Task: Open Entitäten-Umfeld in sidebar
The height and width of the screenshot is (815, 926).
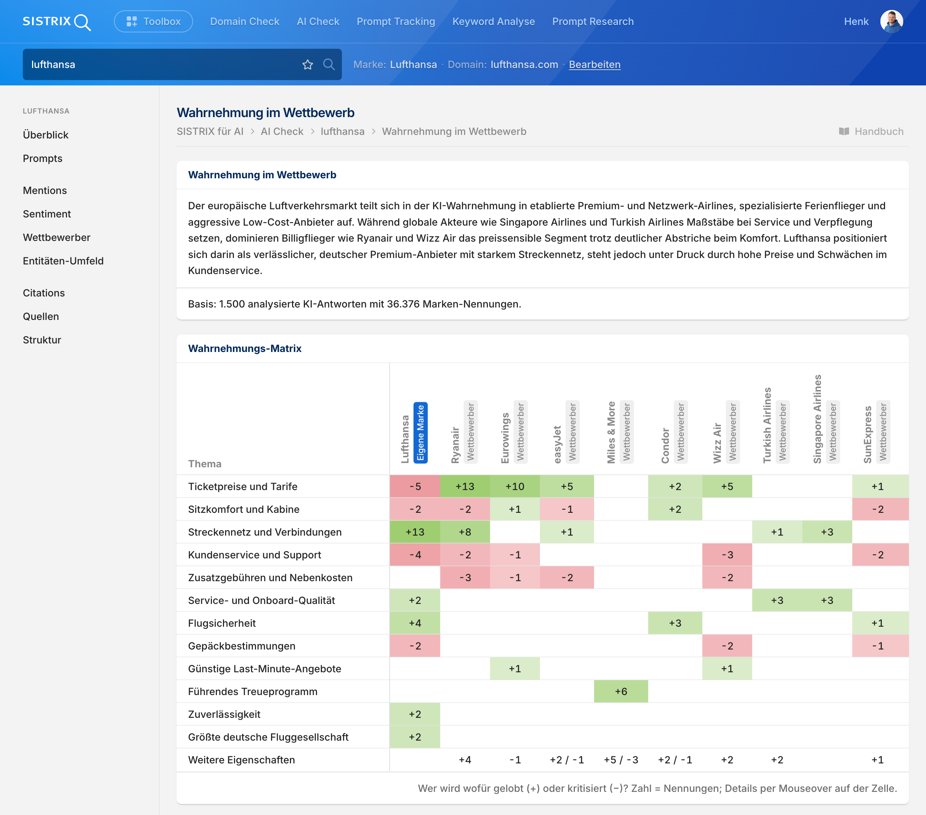Action: click(63, 261)
